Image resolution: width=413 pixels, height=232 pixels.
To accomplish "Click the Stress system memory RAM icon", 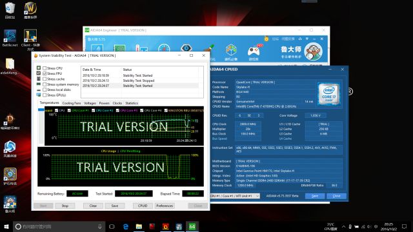I will point(39,84).
